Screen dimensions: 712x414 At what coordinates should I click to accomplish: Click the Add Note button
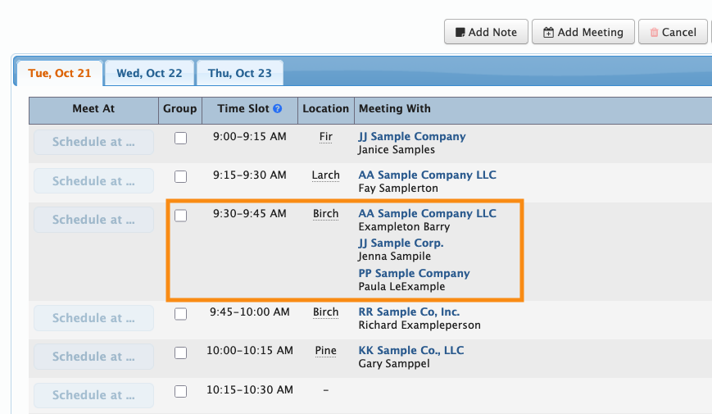tap(485, 32)
